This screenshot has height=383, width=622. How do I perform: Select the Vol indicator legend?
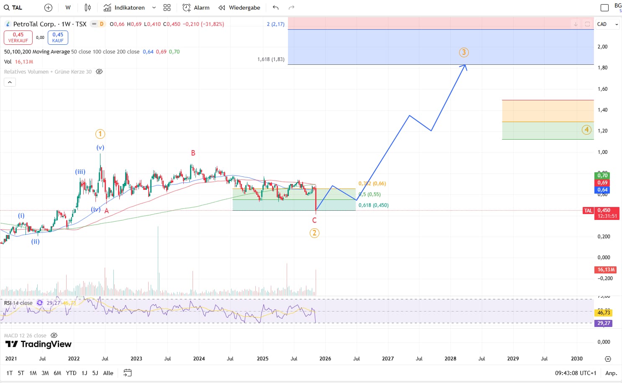8,61
